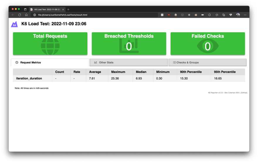Open the browser settings ellipsis menu
Screen dimensions: 258x163
click(245, 15)
